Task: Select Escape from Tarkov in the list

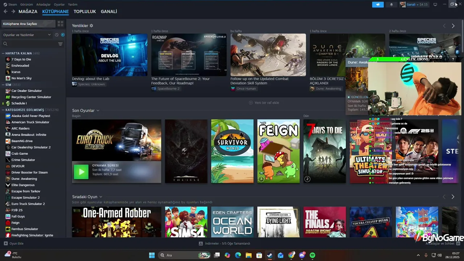Action: tap(26, 191)
